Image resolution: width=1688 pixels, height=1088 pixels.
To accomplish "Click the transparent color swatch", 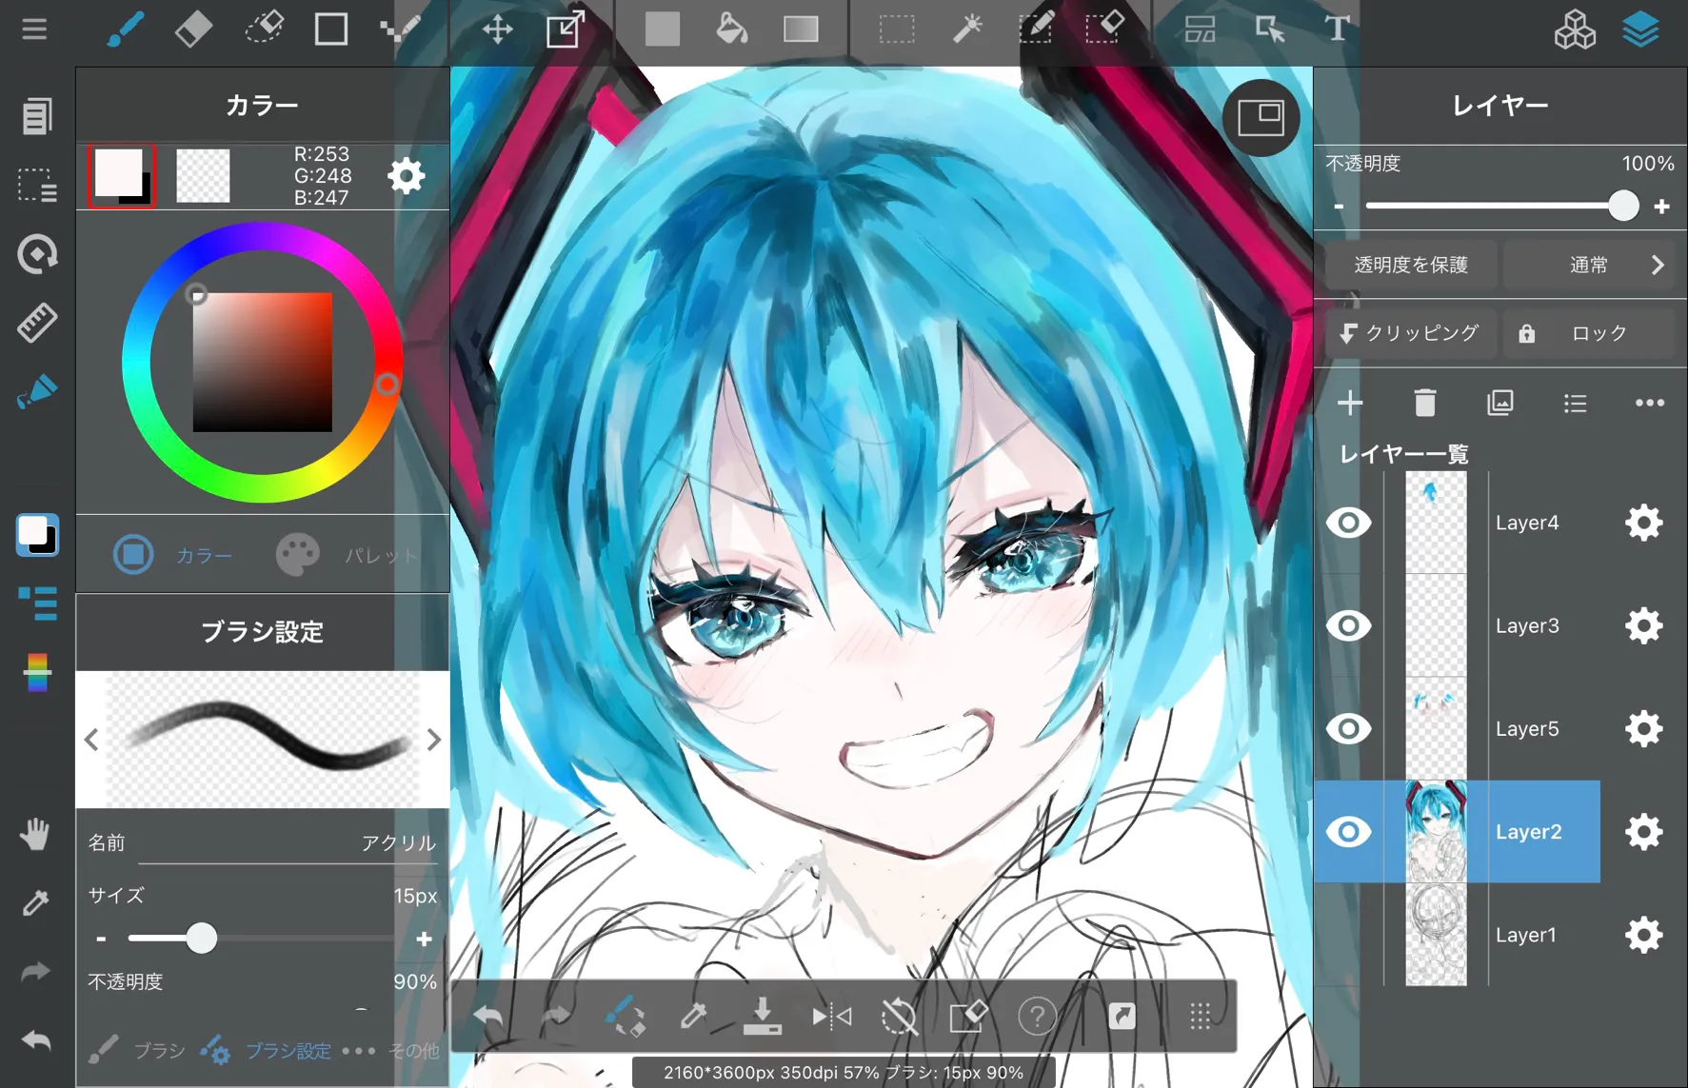I will pos(203,176).
